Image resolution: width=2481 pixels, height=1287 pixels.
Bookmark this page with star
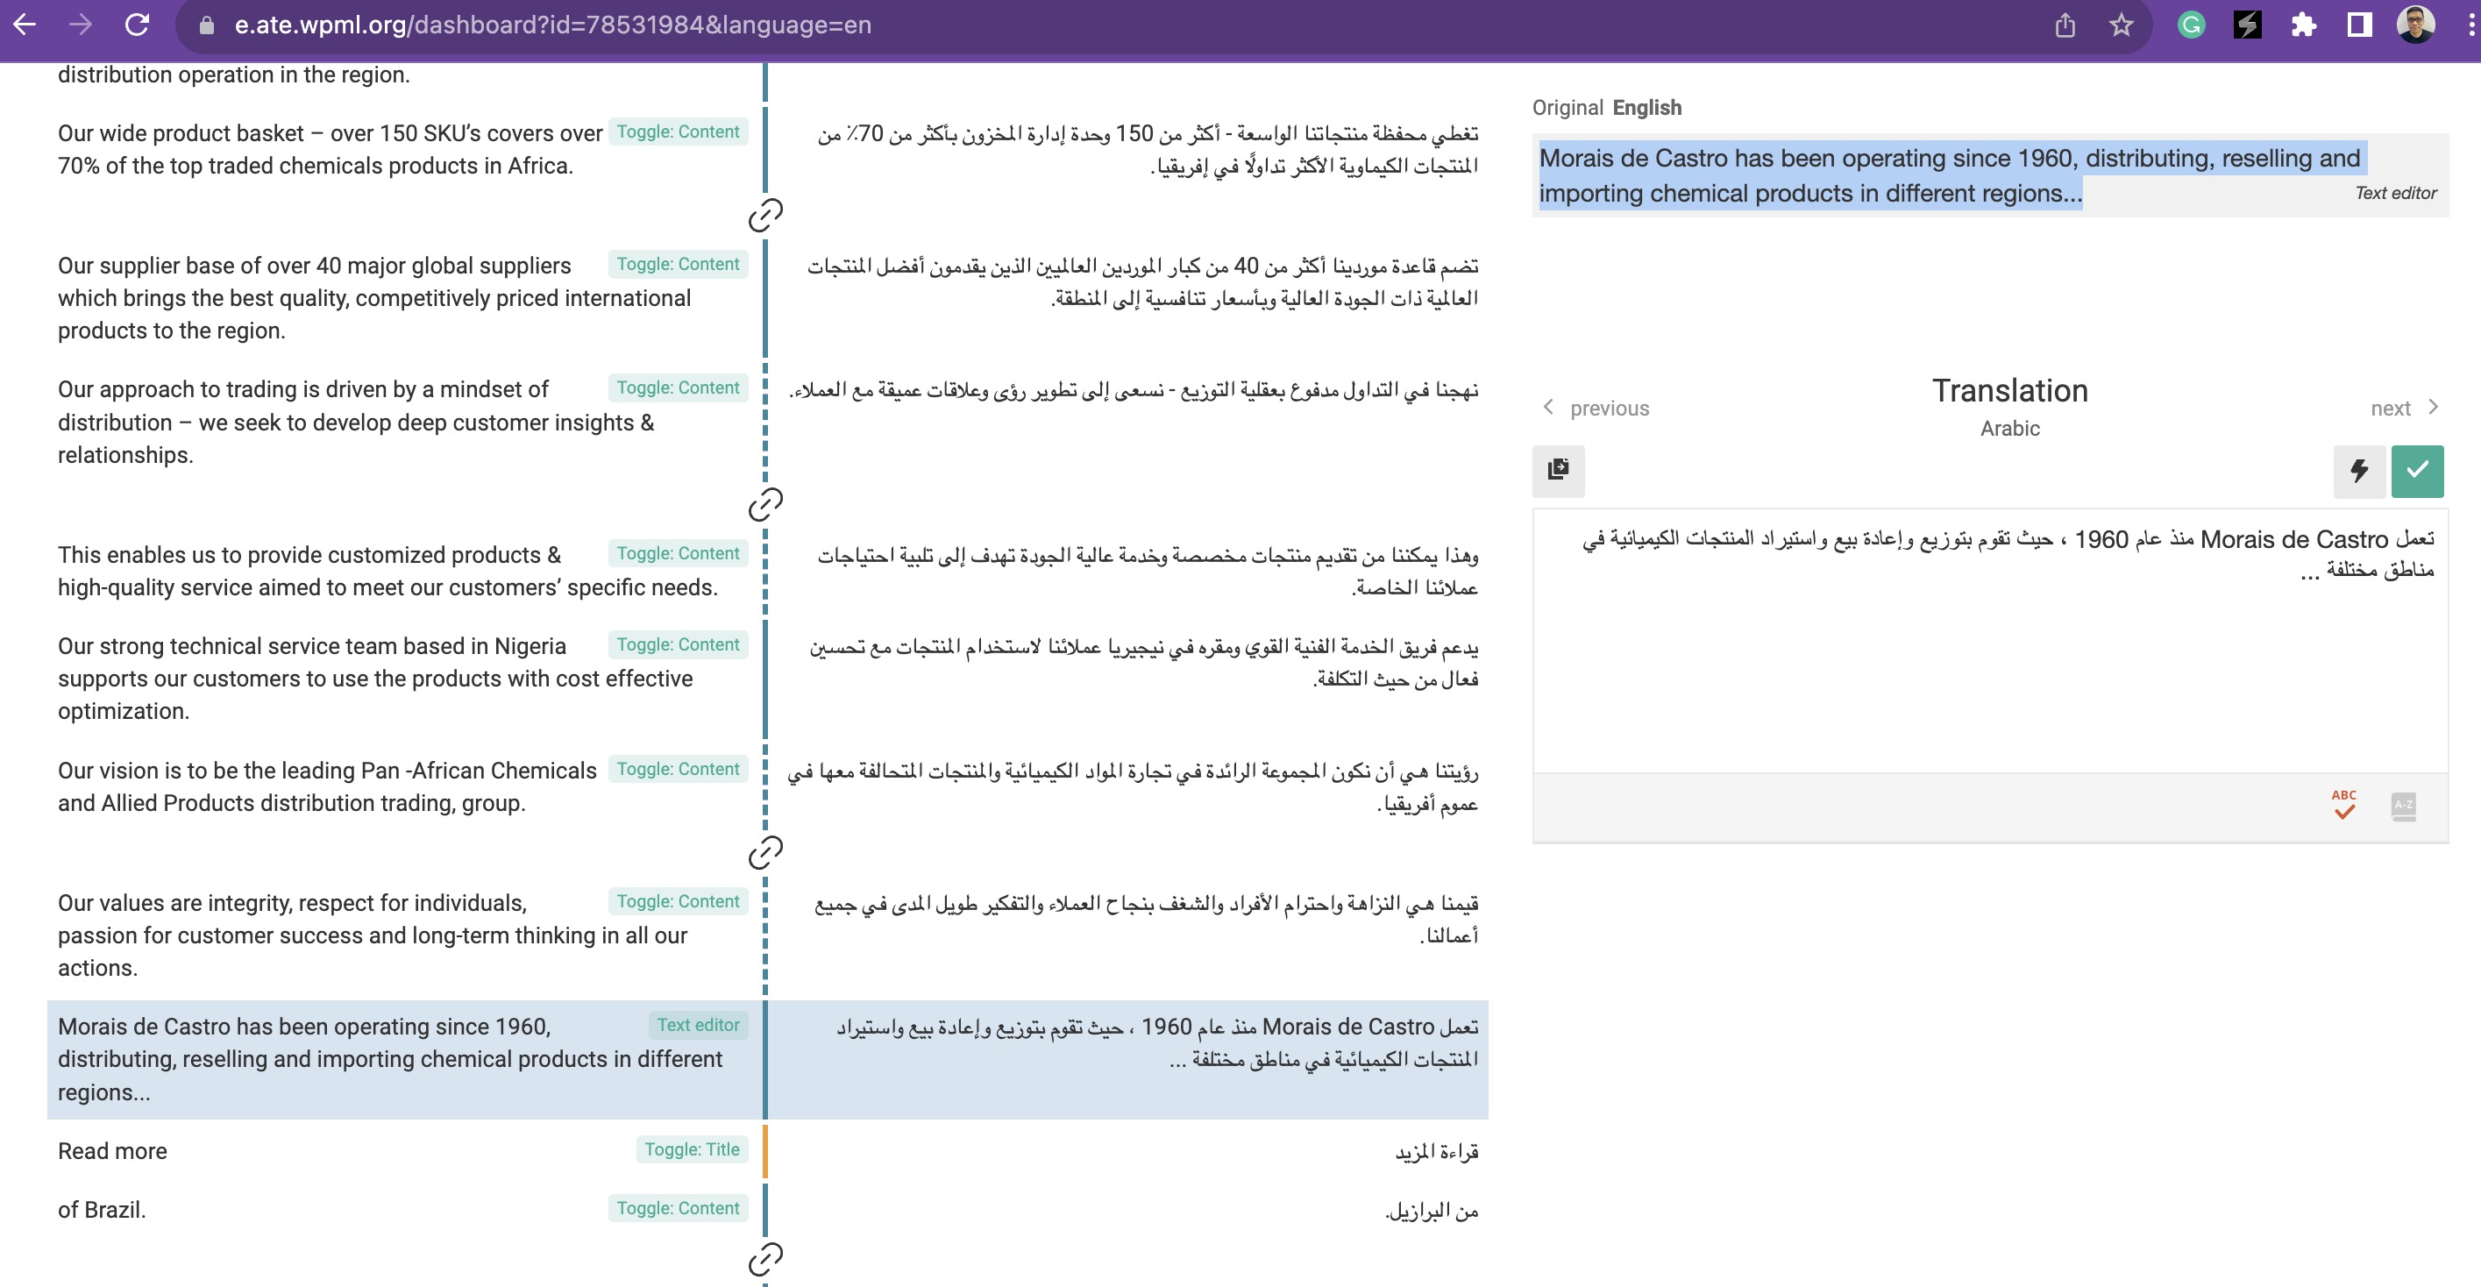click(x=2122, y=26)
